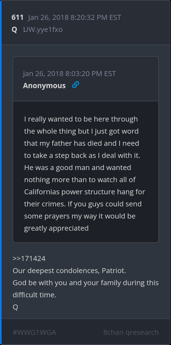Click the blue vertical bar on left edge
The height and width of the screenshot is (345, 171).
click(1, 172)
